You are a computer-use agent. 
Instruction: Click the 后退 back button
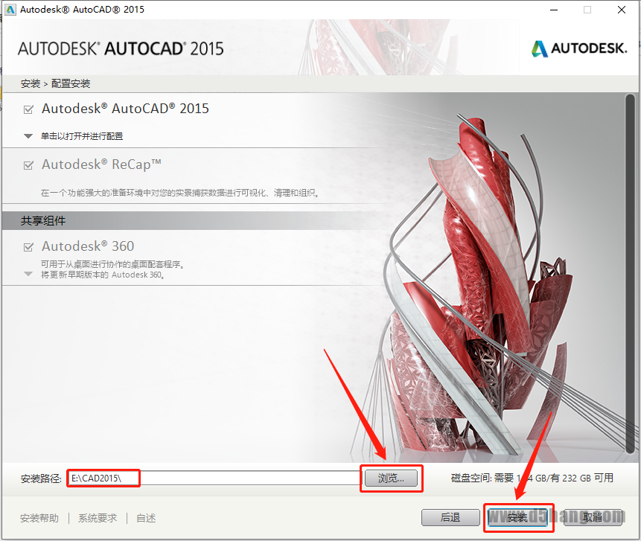point(450,518)
